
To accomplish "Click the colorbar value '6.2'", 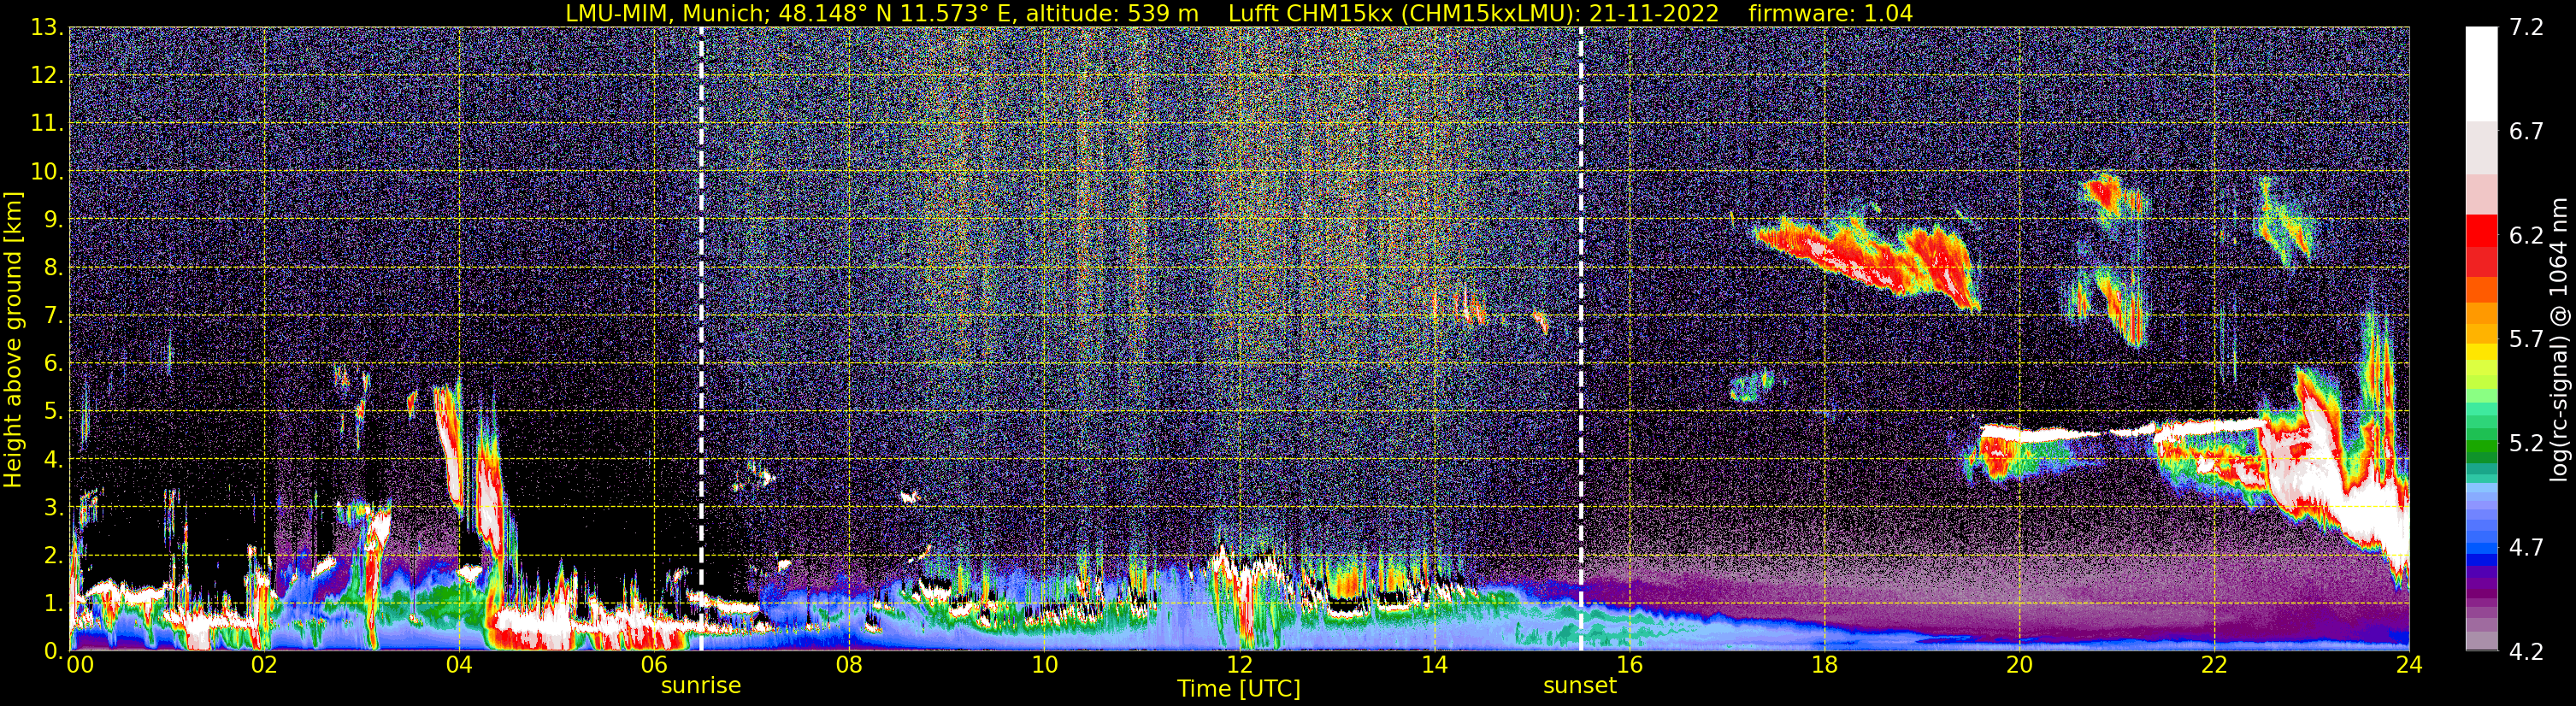I will coord(2526,235).
